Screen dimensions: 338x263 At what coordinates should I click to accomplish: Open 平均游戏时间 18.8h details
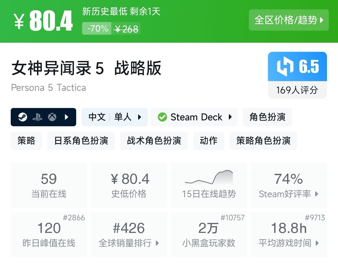click(289, 234)
